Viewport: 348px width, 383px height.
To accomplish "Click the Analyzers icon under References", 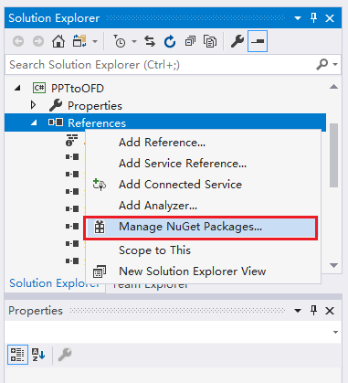I will coord(72,140).
